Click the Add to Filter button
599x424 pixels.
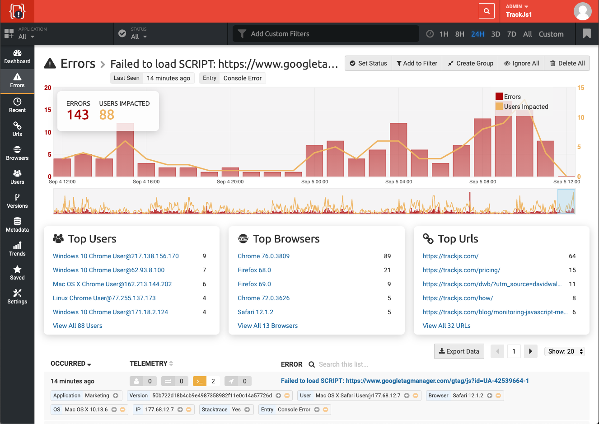(x=417, y=63)
